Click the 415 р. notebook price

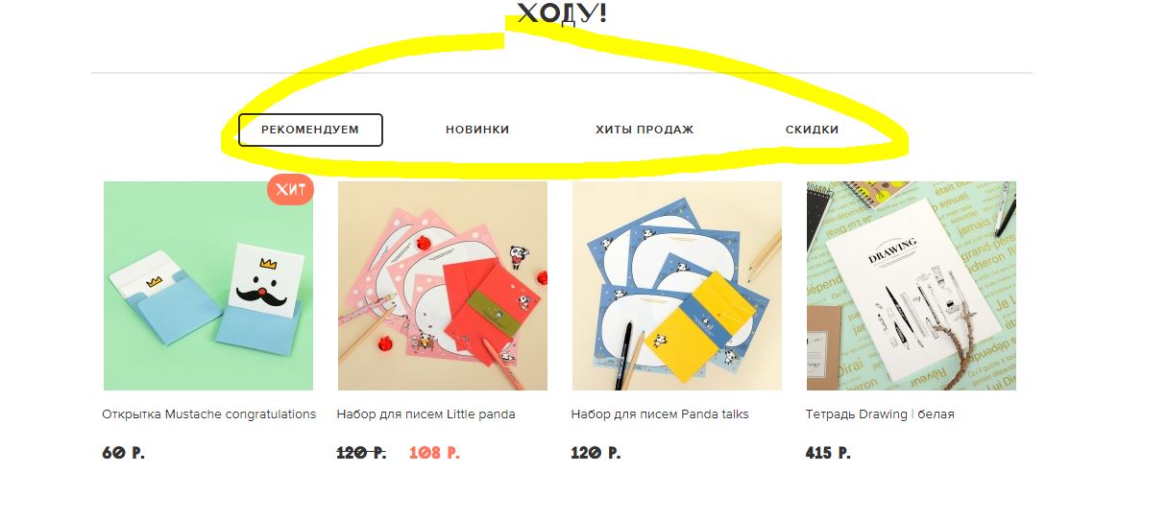click(x=828, y=453)
